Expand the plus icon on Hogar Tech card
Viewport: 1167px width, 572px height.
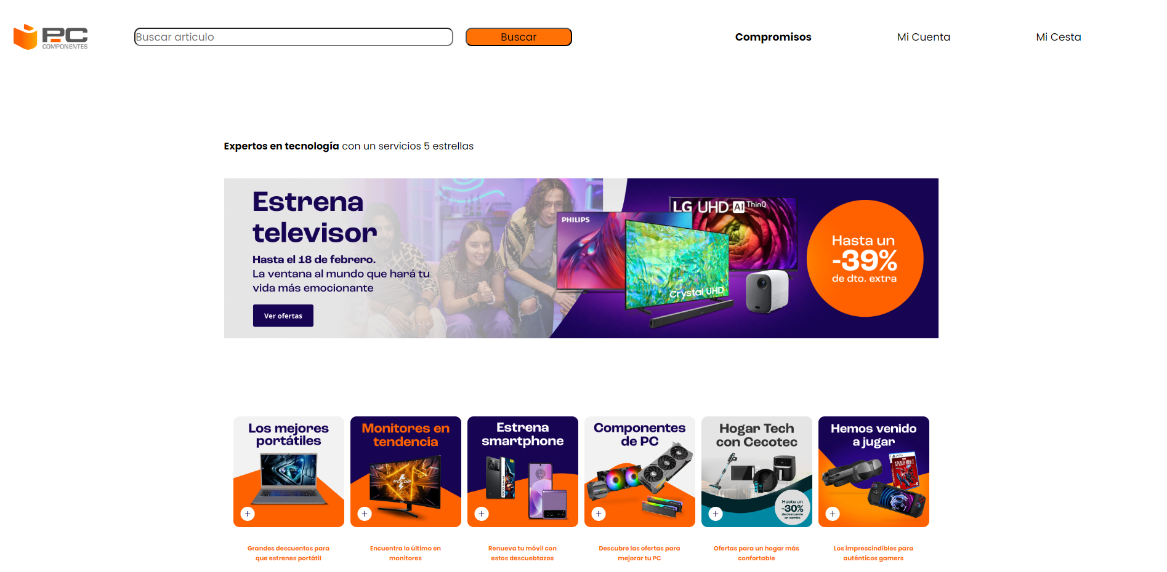tap(716, 514)
